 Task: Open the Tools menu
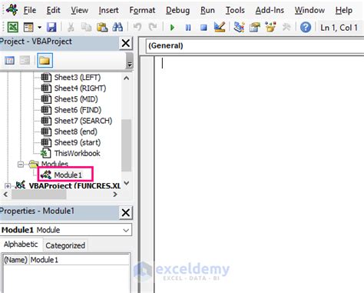235,10
